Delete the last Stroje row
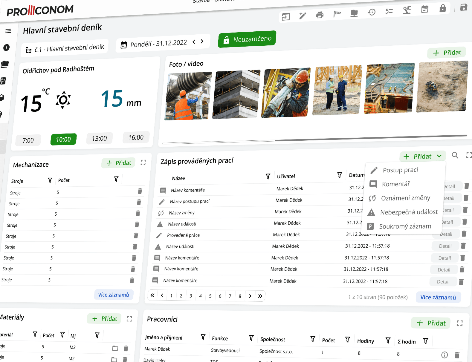 pyautogui.click(x=132, y=280)
